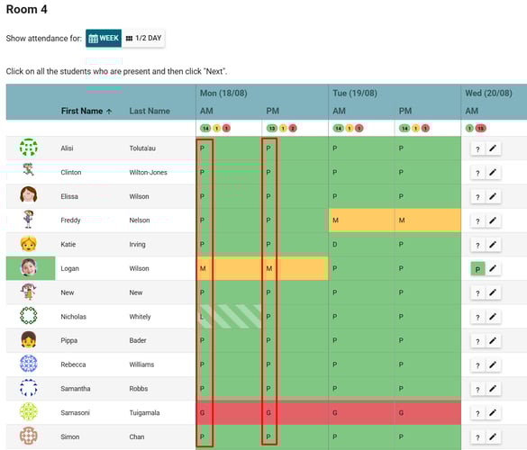Switch attendance view to WEEK
This screenshot has height=450, width=527.
coord(104,39)
